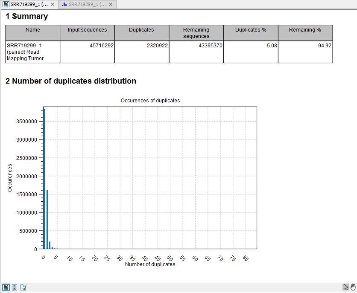Click the Occurences of duplicates chart title
The width and height of the screenshot is (357, 293).
tap(151, 101)
